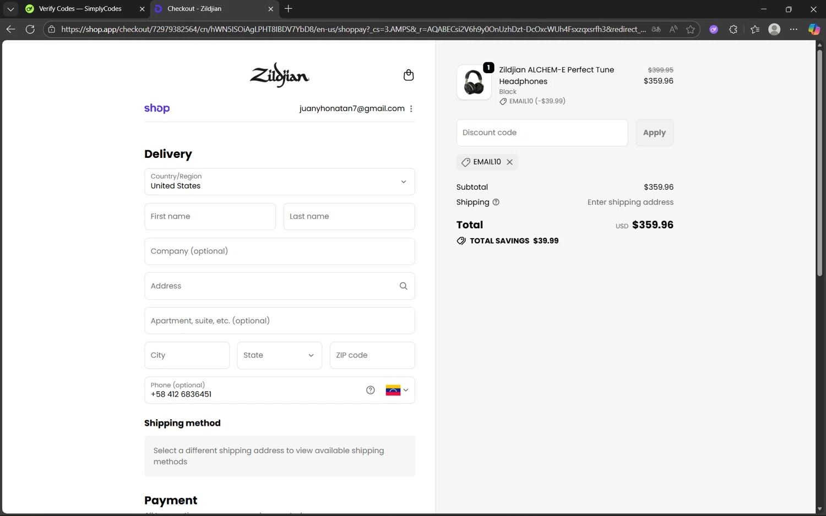Viewport: 826px width, 516px height.
Task: Focus the Apartment, suite, etc. field
Action: [279, 321]
